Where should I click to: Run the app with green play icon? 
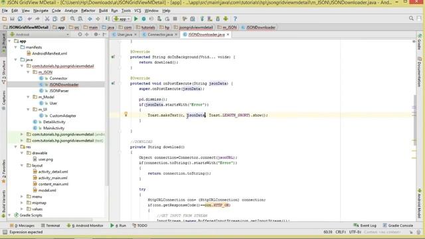click(135, 19)
